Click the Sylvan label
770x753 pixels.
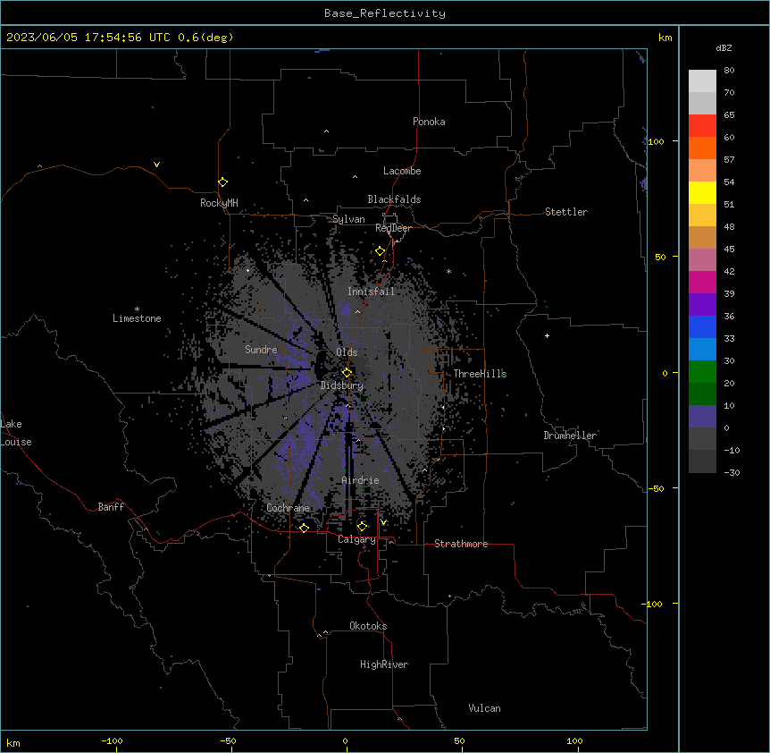pos(348,219)
